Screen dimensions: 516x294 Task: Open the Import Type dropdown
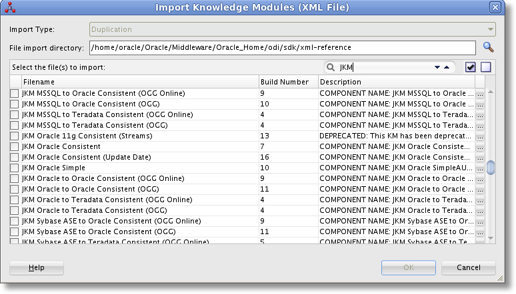tap(292, 29)
